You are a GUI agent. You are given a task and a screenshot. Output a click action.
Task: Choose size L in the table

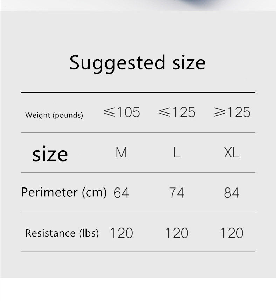coord(177,153)
